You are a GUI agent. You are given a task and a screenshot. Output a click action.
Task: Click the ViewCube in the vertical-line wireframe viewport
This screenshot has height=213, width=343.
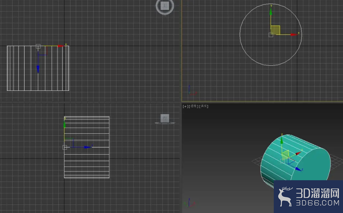tap(165, 6)
